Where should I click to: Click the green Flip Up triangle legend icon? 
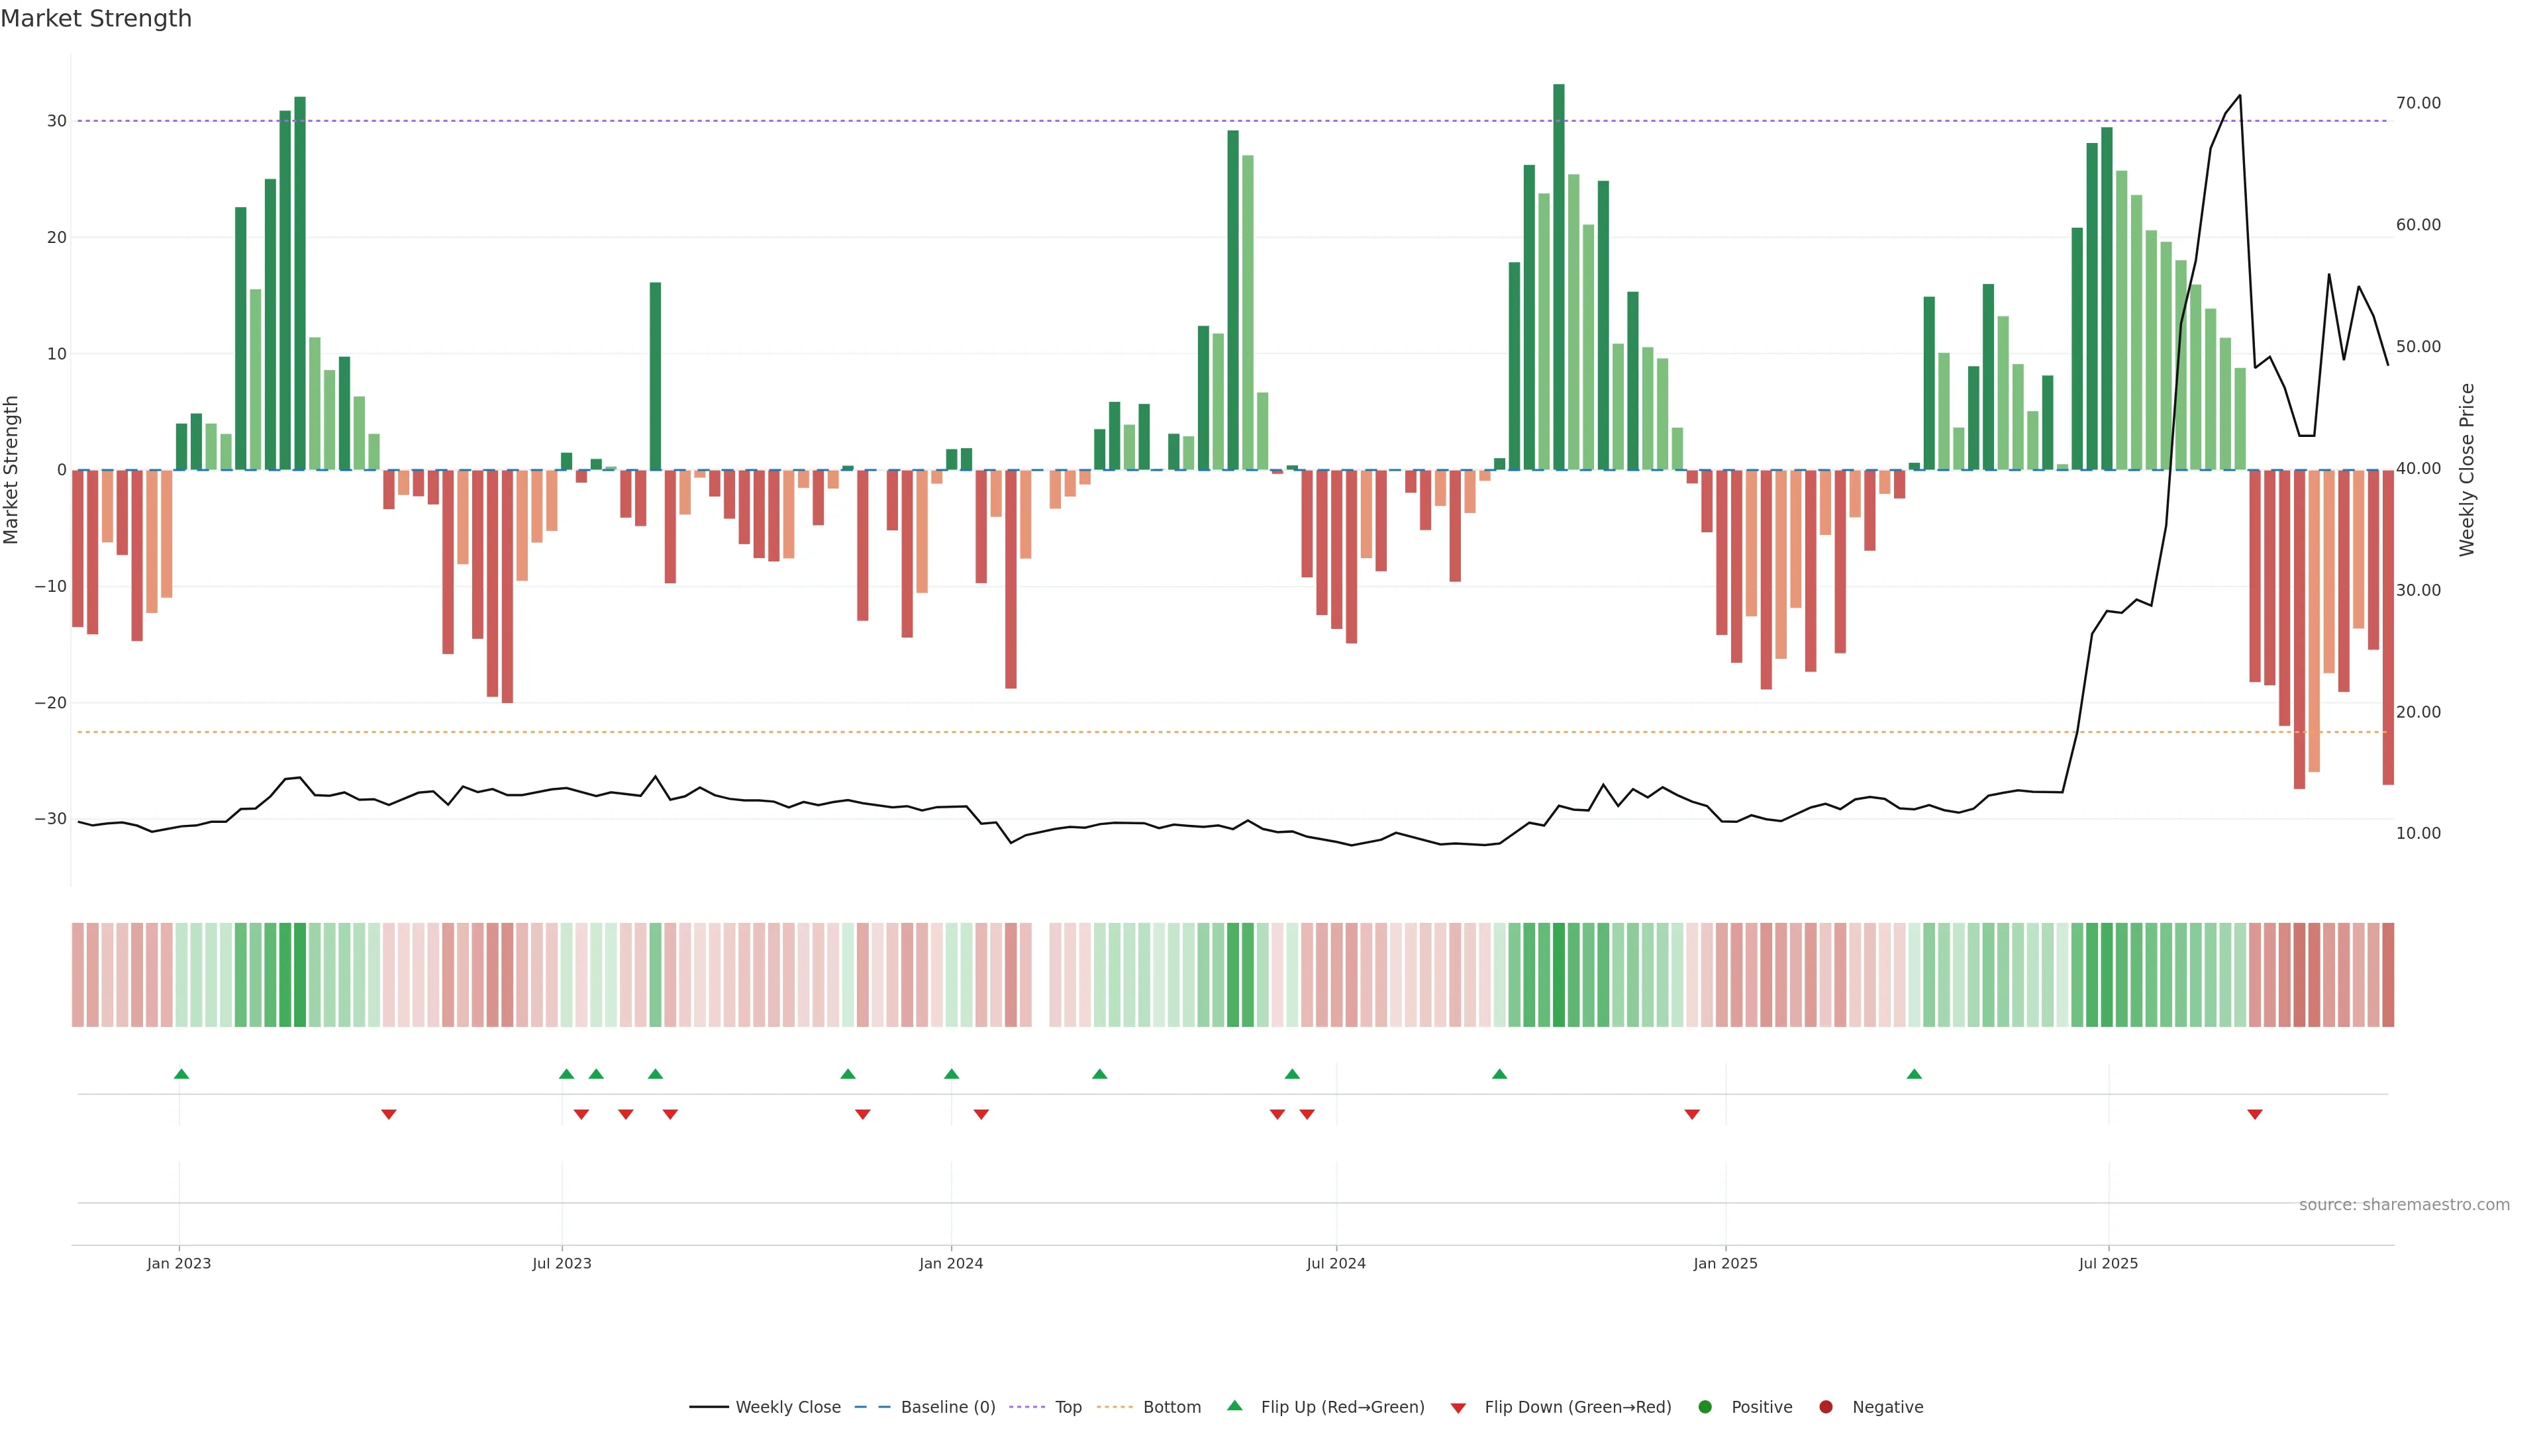1234,1406
